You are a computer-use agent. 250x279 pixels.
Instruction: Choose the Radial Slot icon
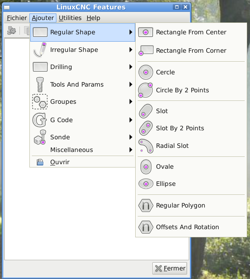(146, 146)
